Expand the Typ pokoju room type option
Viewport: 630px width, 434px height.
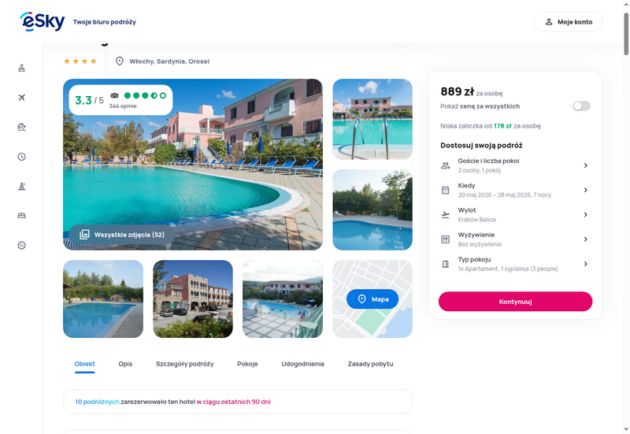point(515,264)
